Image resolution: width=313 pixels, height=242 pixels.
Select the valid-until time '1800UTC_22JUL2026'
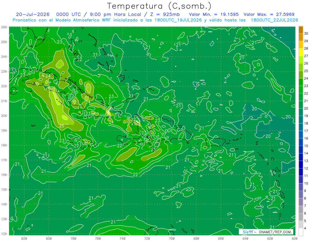(274, 20)
